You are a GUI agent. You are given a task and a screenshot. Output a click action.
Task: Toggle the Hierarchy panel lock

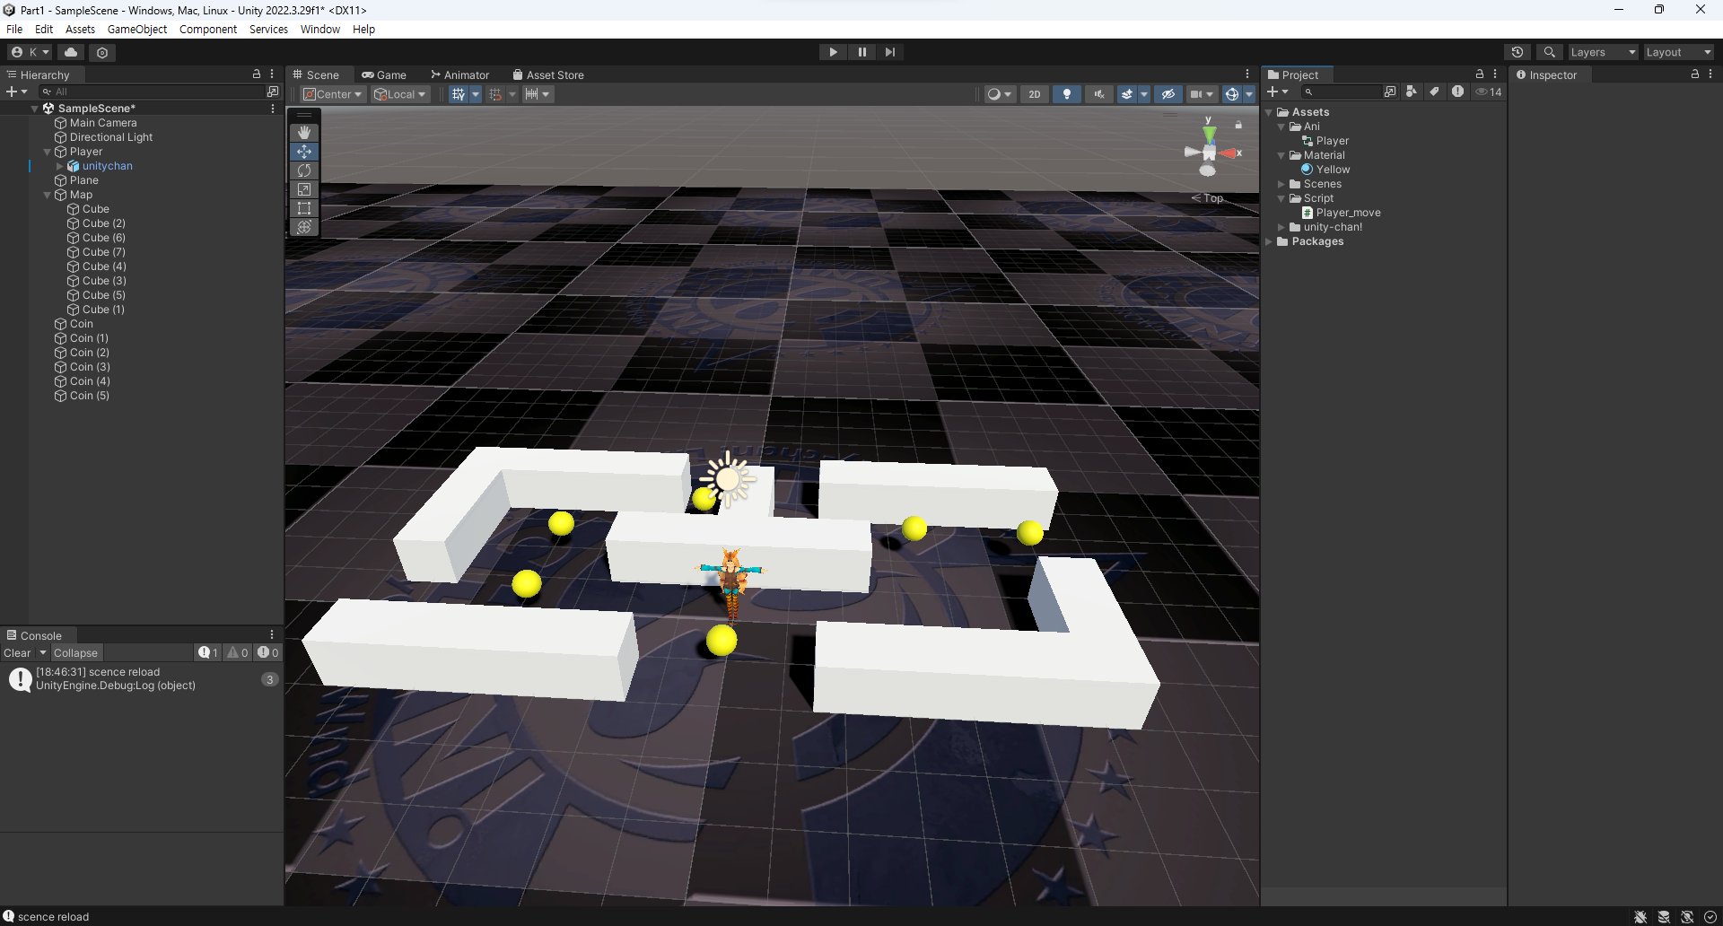(257, 74)
